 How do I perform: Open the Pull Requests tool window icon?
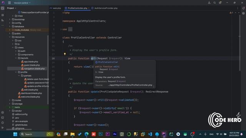coord(3,20)
